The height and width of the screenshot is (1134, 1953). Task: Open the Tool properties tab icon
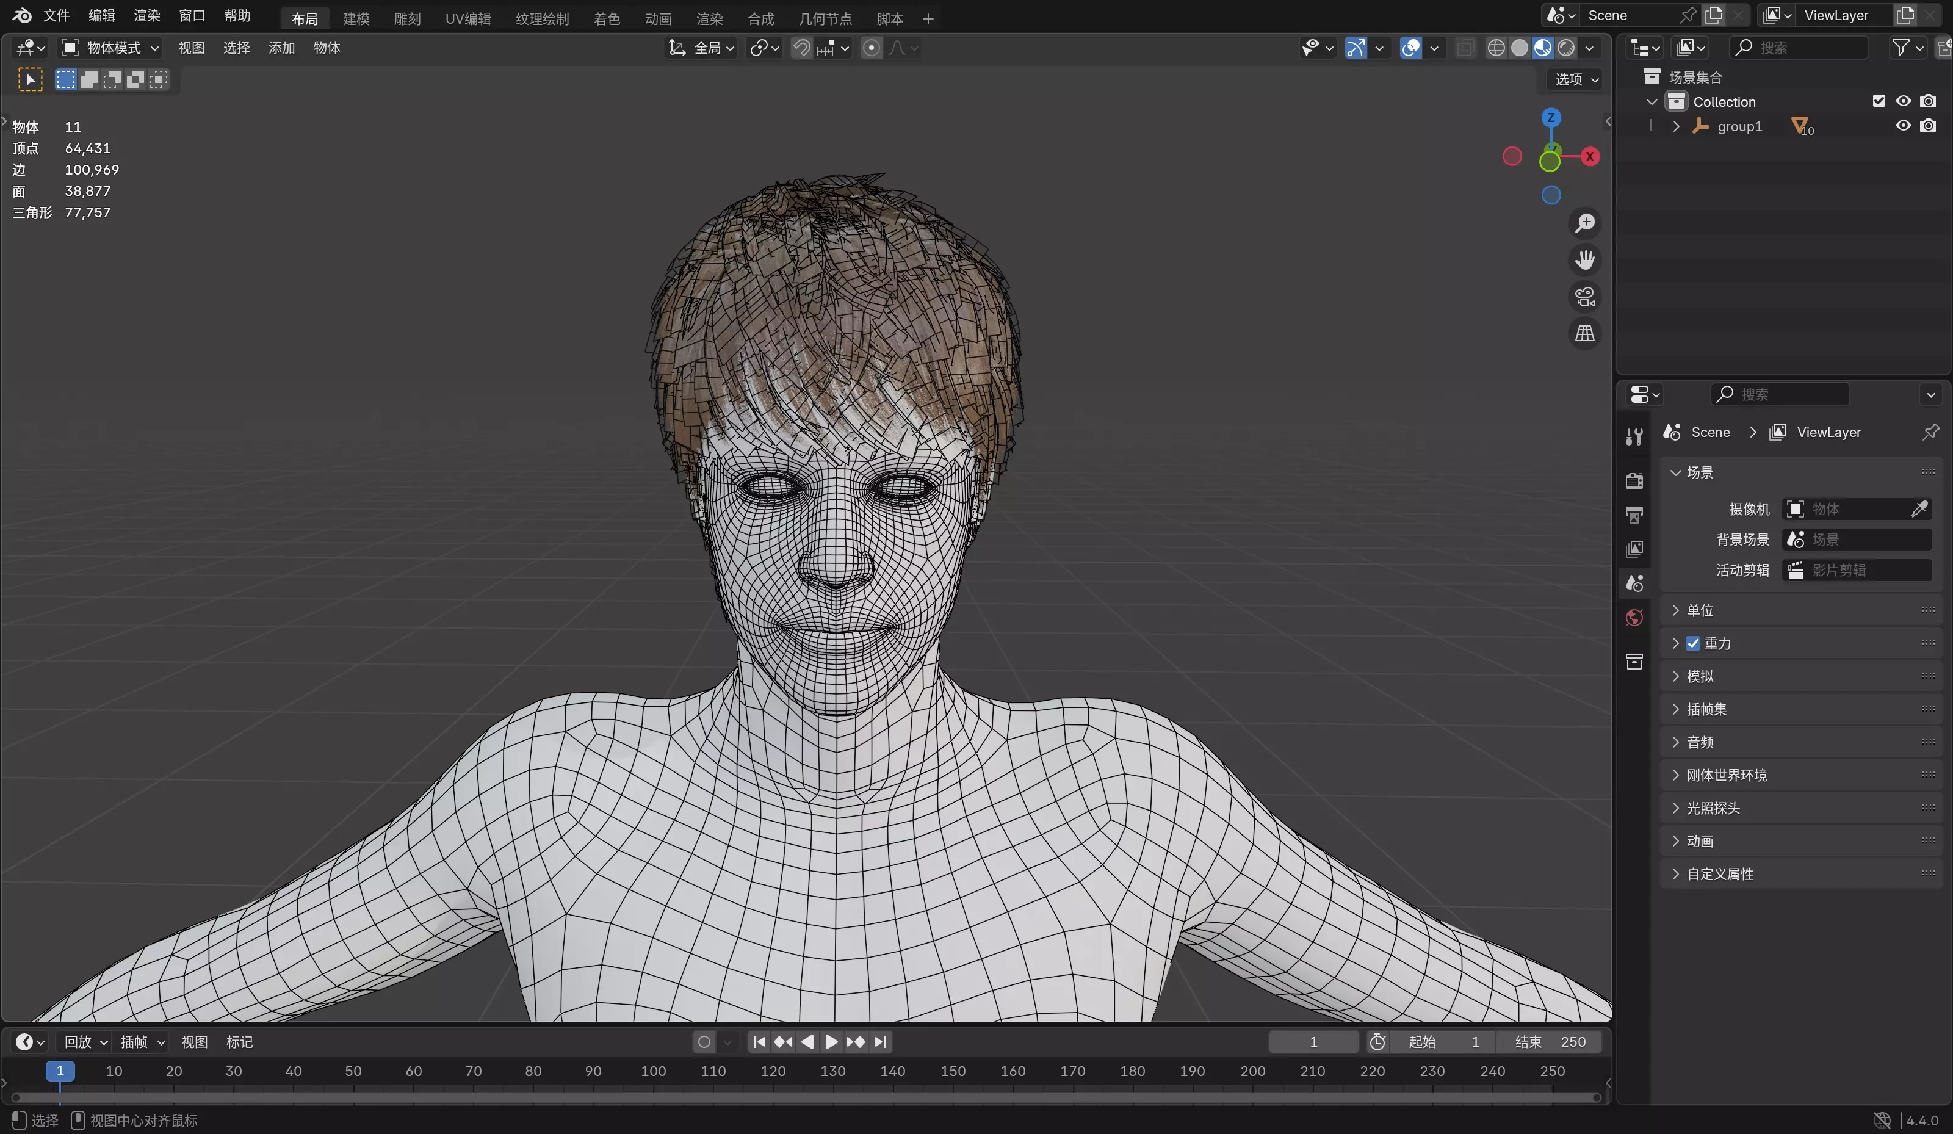point(1634,437)
